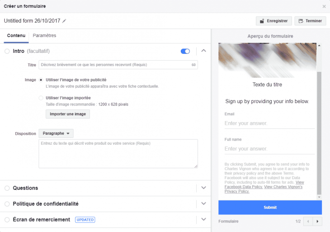The width and height of the screenshot is (330, 232).
Task: Click the Intro section status circle
Action: point(7,51)
